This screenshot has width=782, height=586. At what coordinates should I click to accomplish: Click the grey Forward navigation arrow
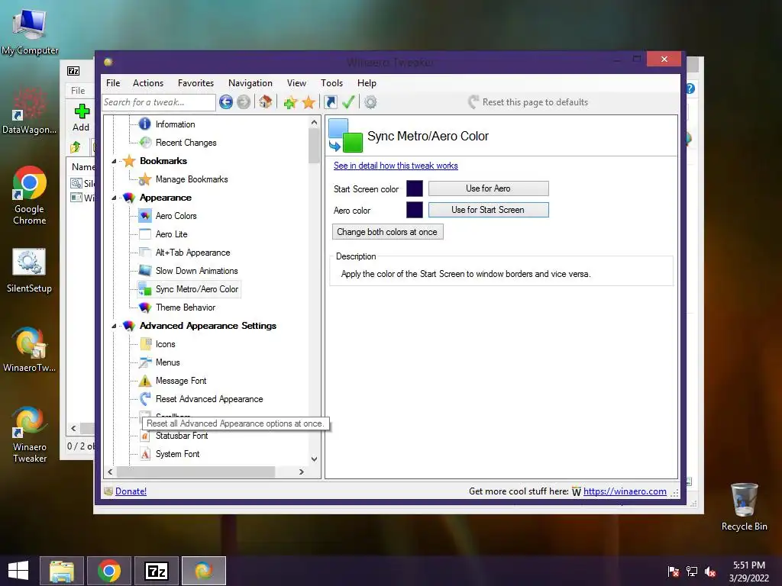click(x=244, y=102)
